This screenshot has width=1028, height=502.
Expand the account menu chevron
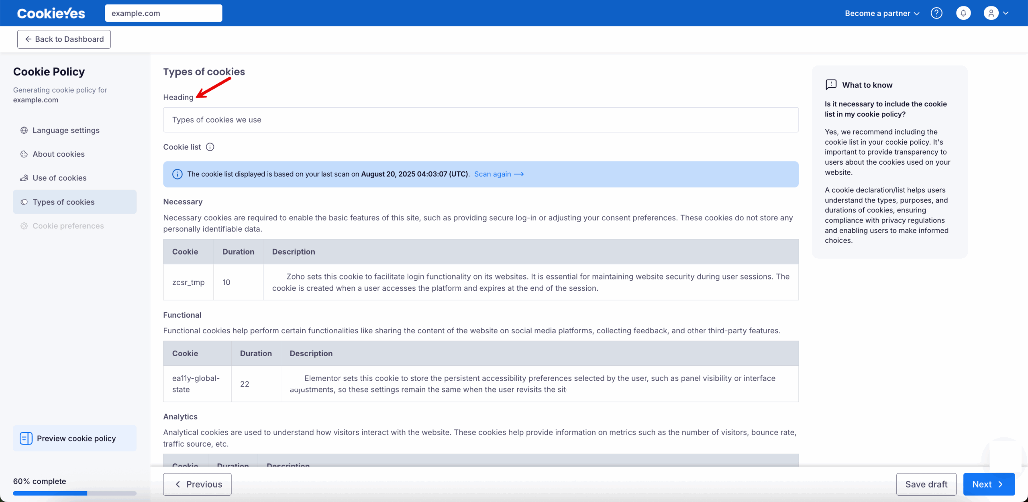pyautogui.click(x=1006, y=13)
